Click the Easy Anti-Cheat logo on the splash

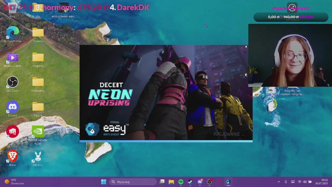[x=107, y=130]
